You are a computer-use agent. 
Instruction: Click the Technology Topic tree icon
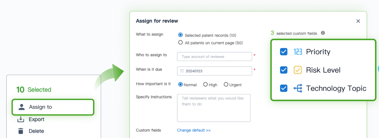tap(298, 88)
